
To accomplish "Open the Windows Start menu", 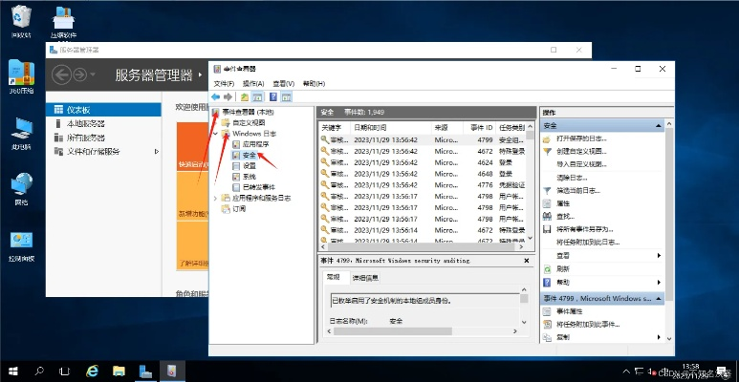I will click(x=12, y=371).
